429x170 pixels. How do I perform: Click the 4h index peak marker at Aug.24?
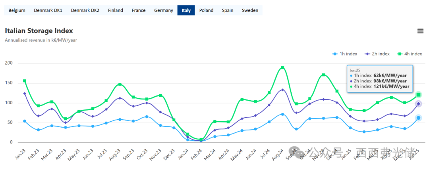pos(282,67)
